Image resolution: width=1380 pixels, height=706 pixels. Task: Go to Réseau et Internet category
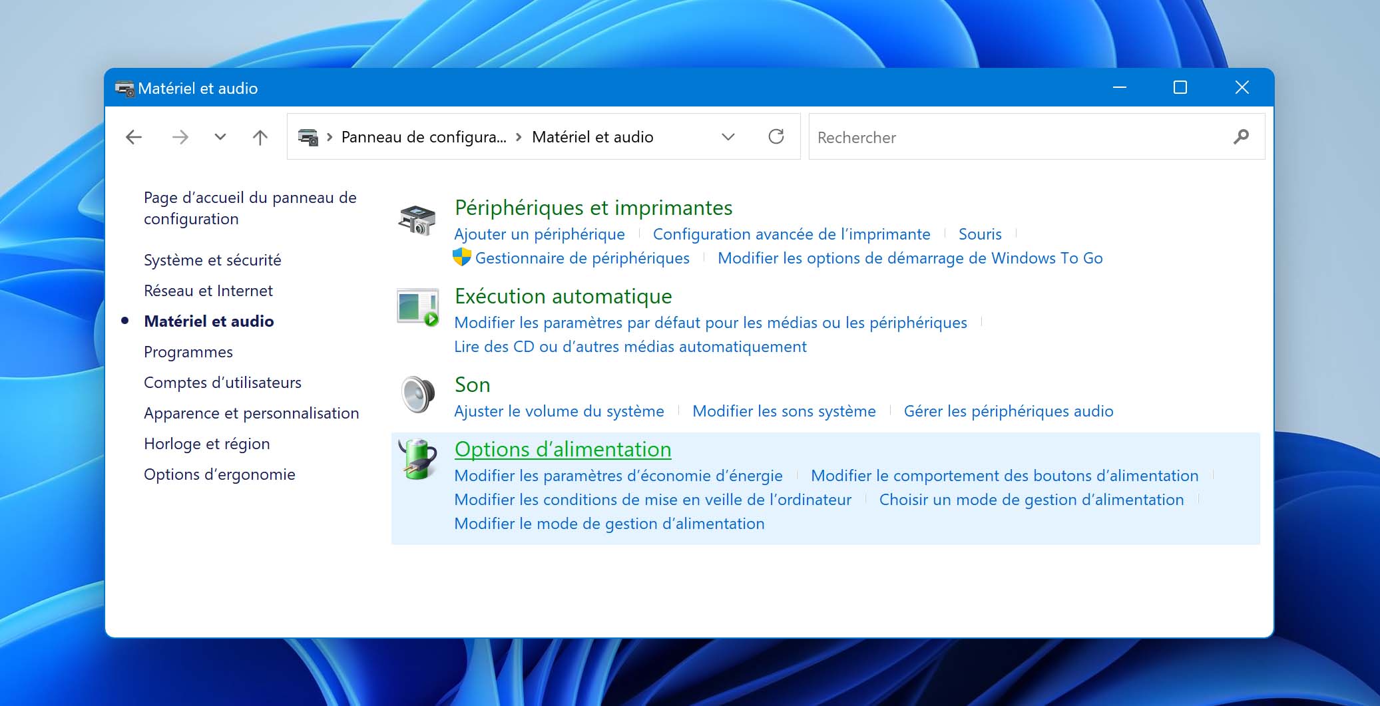pyautogui.click(x=208, y=291)
